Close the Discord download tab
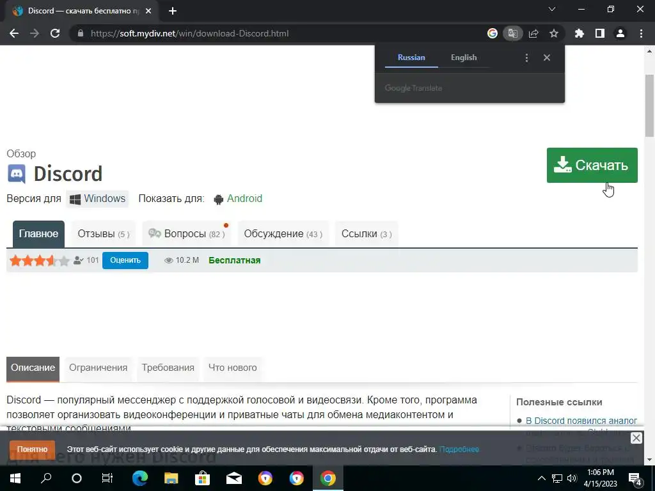Image resolution: width=655 pixels, height=491 pixels. click(148, 12)
